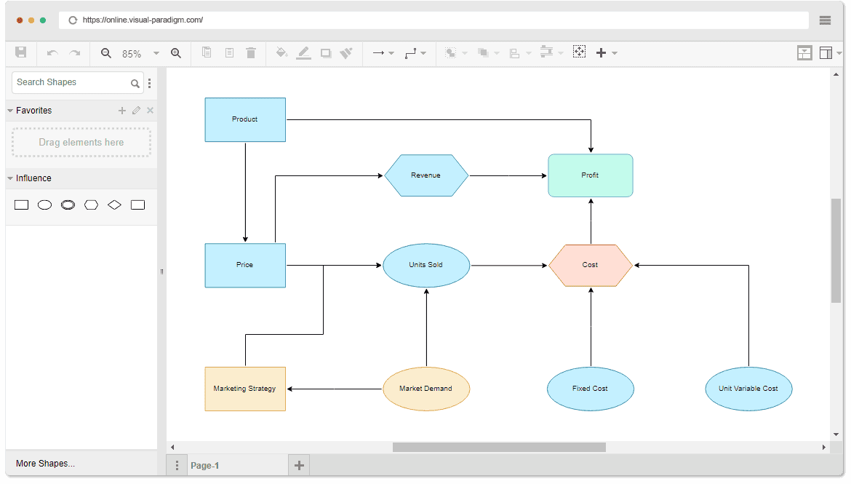Collapse the Influence shapes section
This screenshot has width=851, height=484.
10,178
